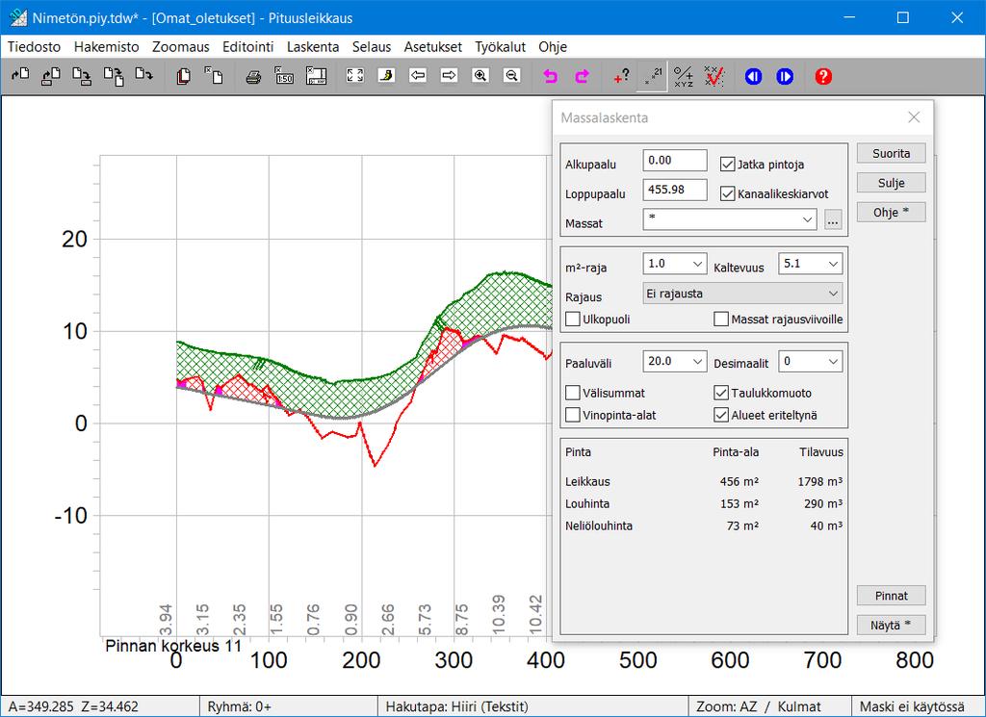Toggle the Kanaalikeskiarvot checkbox
Image resolution: width=986 pixels, height=717 pixels.
(x=728, y=193)
